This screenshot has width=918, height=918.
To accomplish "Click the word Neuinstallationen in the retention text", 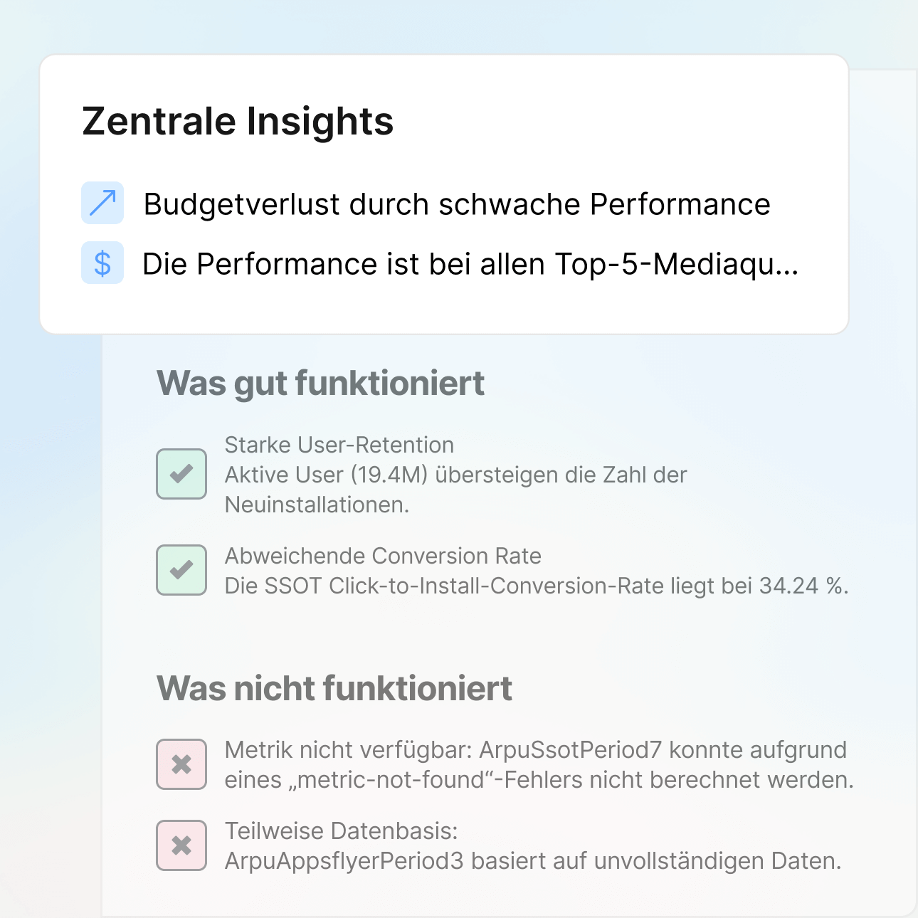I will coord(316,505).
